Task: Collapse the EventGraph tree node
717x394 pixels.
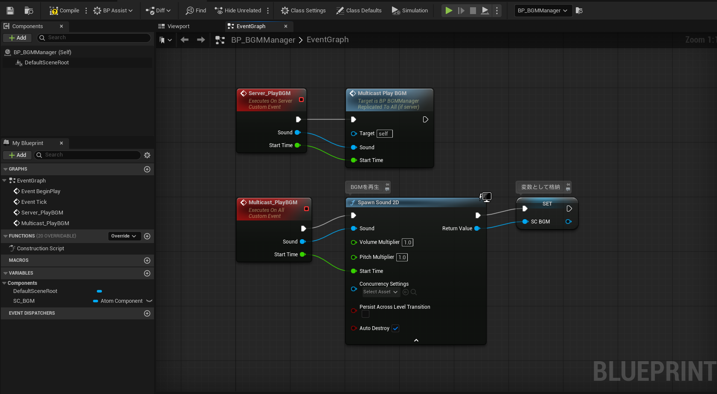Action: [x=4, y=181]
